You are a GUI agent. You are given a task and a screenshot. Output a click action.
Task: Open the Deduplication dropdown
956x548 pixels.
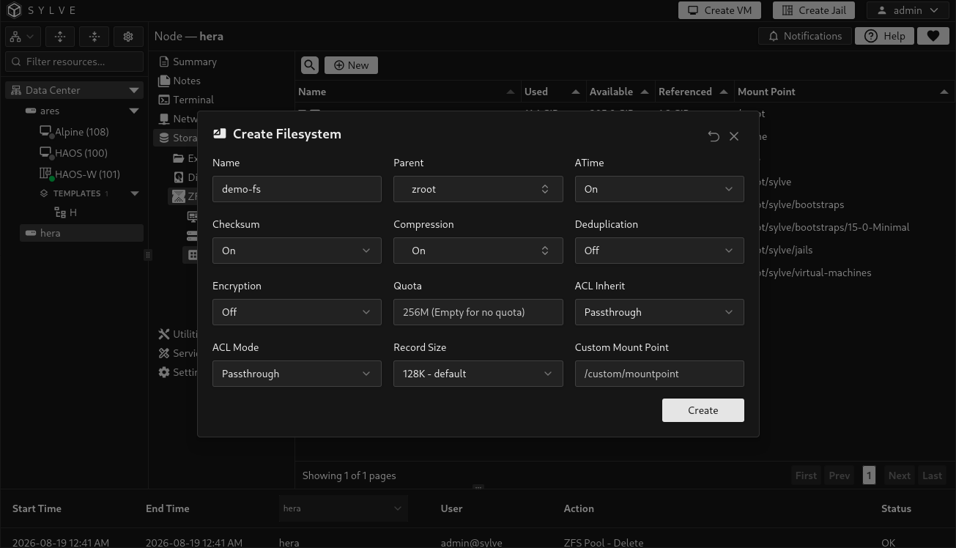coord(659,251)
